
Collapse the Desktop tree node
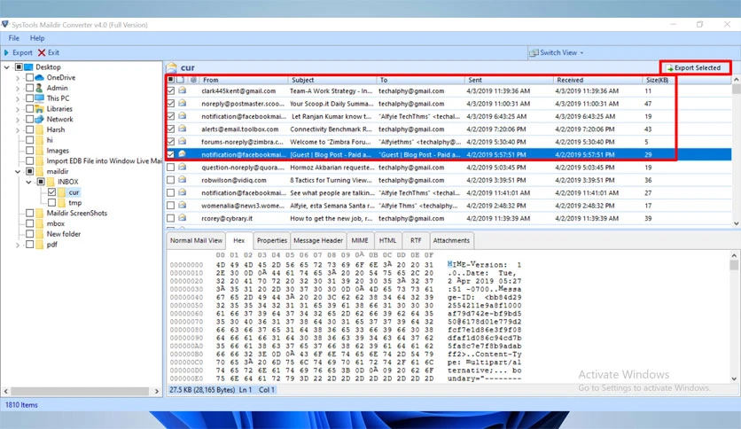pos(6,67)
